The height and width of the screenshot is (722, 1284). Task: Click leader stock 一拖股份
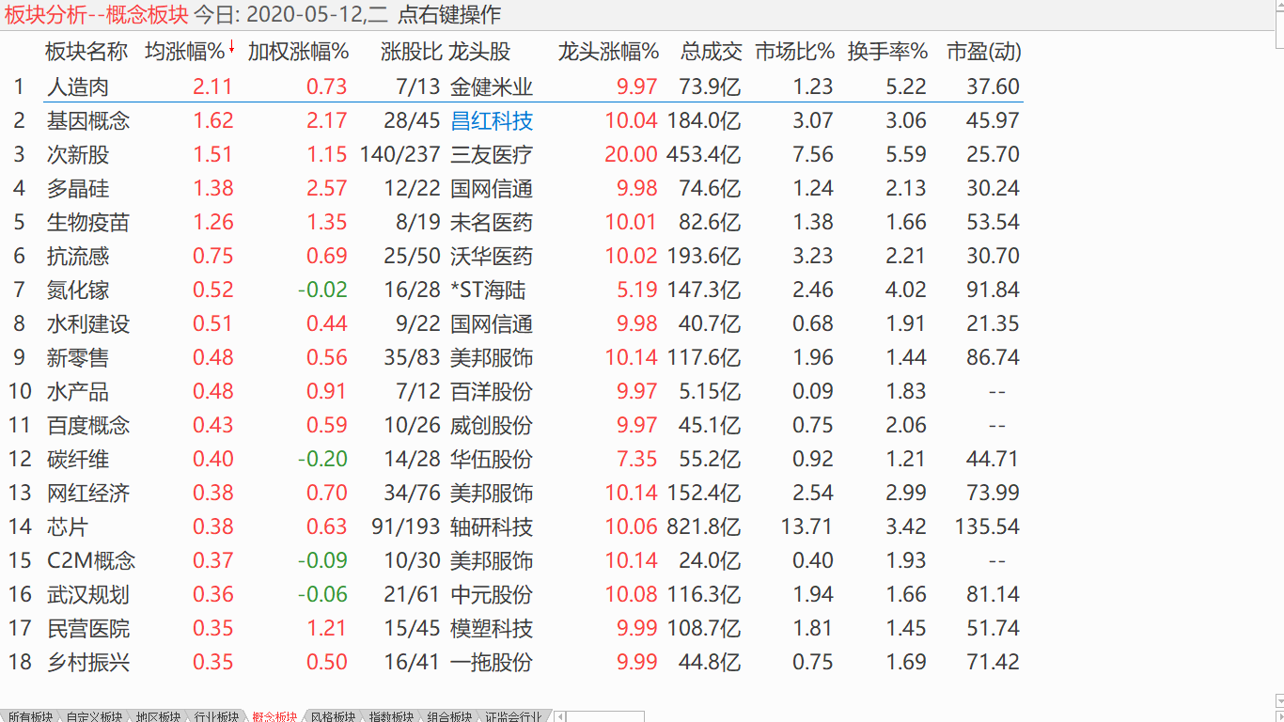492,662
